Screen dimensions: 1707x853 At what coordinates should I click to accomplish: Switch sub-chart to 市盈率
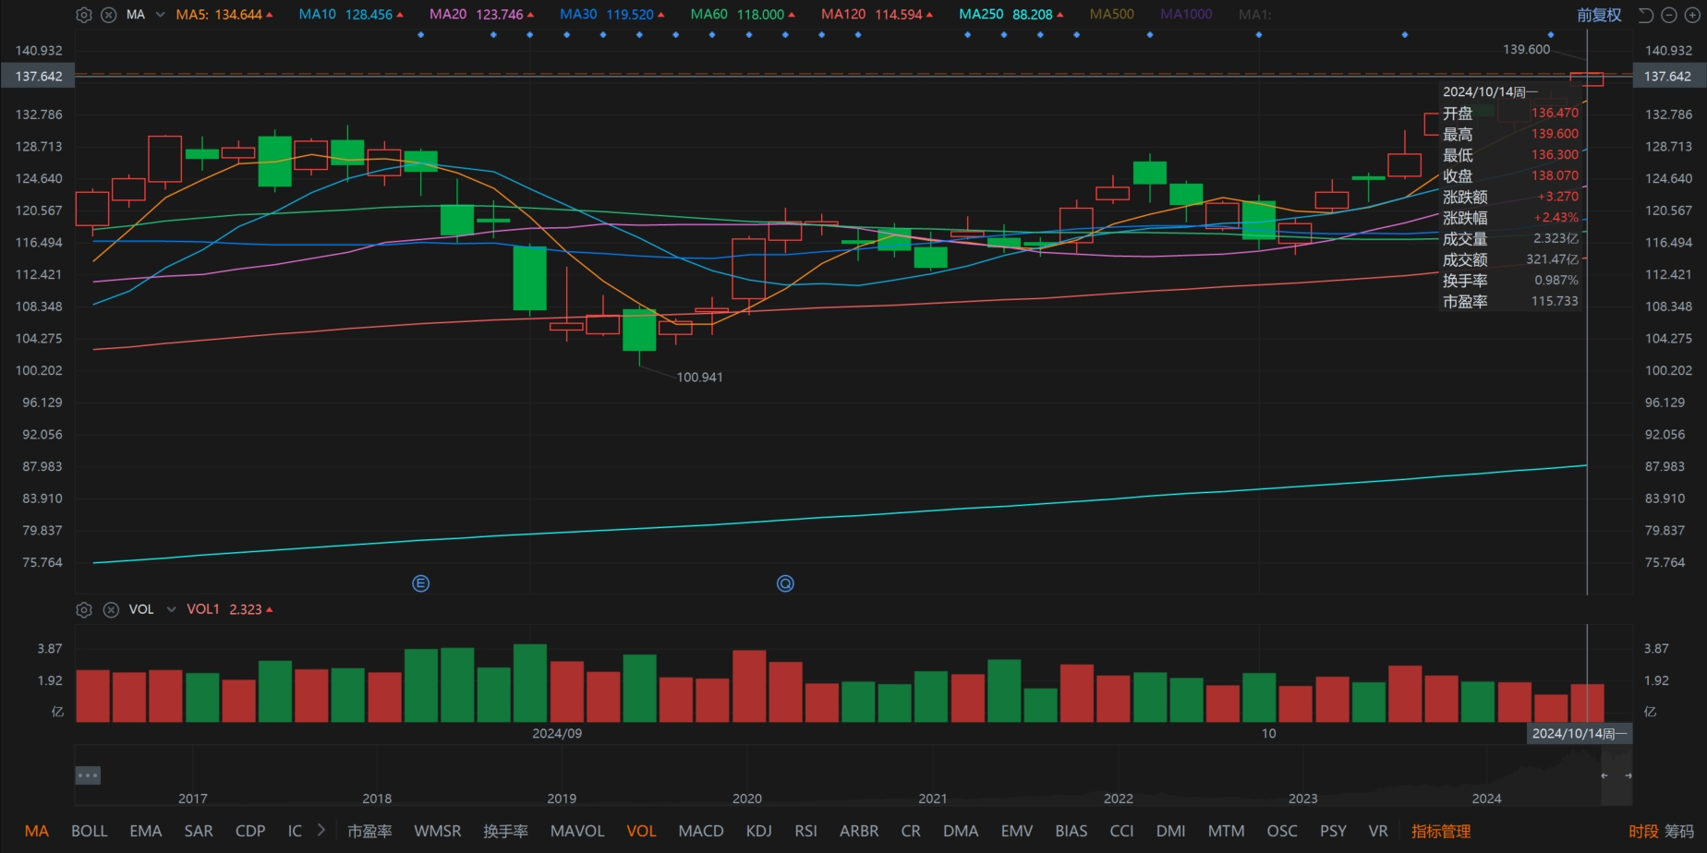(369, 831)
